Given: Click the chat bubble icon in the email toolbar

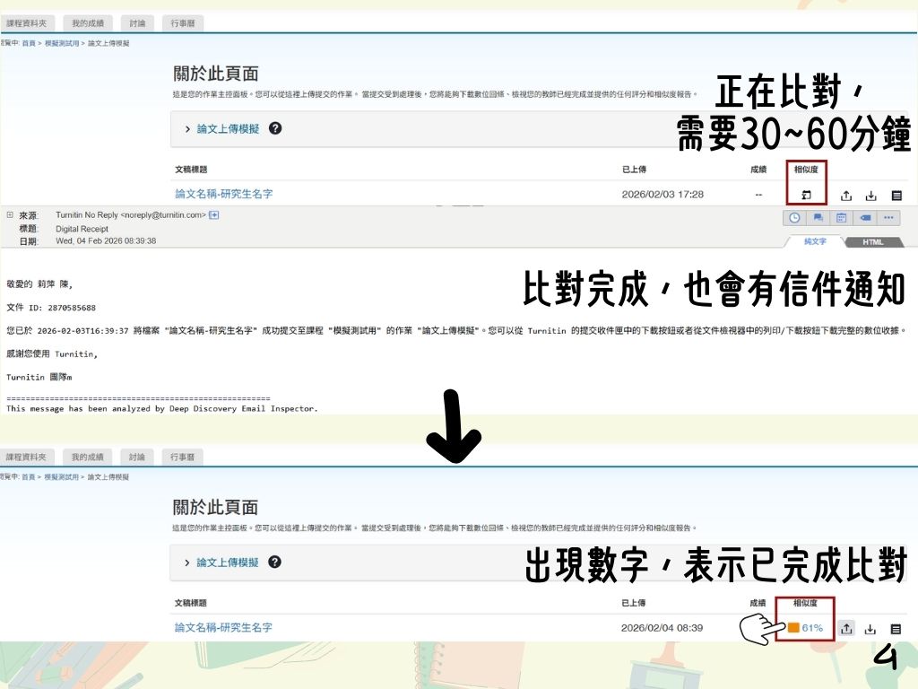Looking at the screenshot, I should point(819,217).
